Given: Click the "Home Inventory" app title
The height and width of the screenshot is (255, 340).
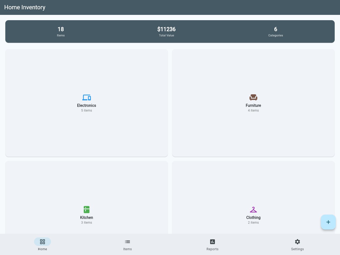Looking at the screenshot, I should [25, 7].
